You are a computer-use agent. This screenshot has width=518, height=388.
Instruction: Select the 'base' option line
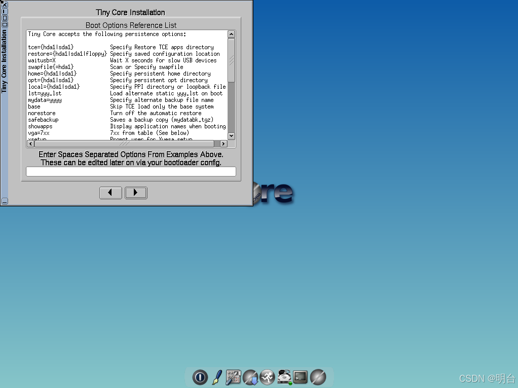34,107
